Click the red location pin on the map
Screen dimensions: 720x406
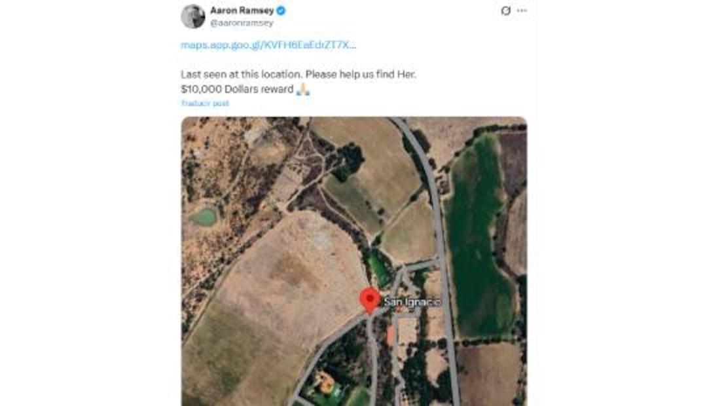coord(370,300)
